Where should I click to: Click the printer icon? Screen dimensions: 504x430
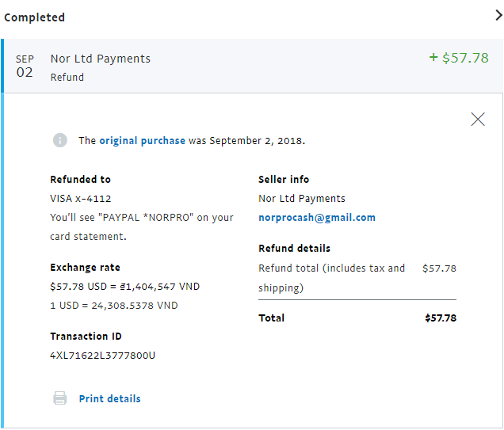click(60, 398)
